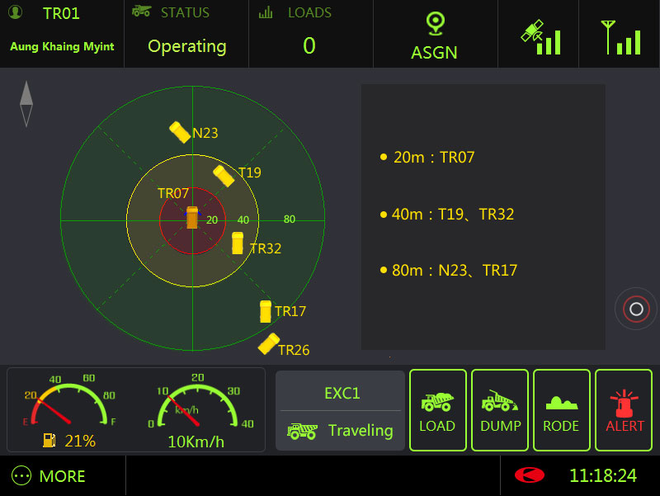The image size is (660, 496).
Task: Tap the round record target button
Action: 635,309
